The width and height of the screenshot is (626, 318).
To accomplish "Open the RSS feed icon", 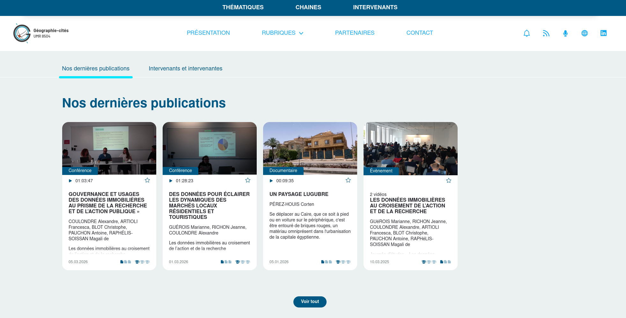I will coord(546,33).
